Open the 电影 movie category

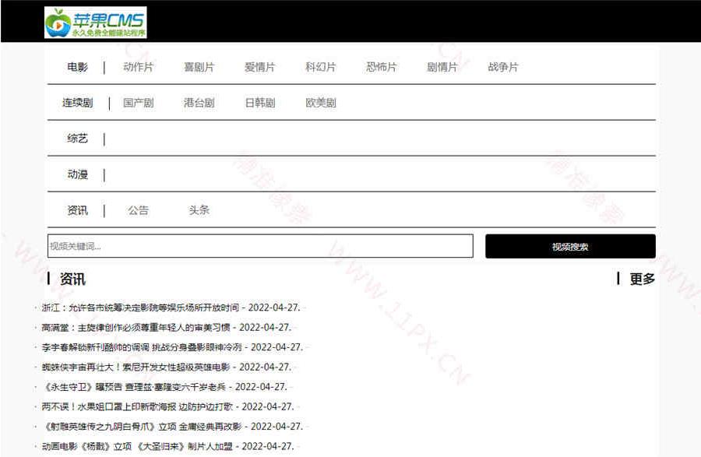(x=76, y=67)
